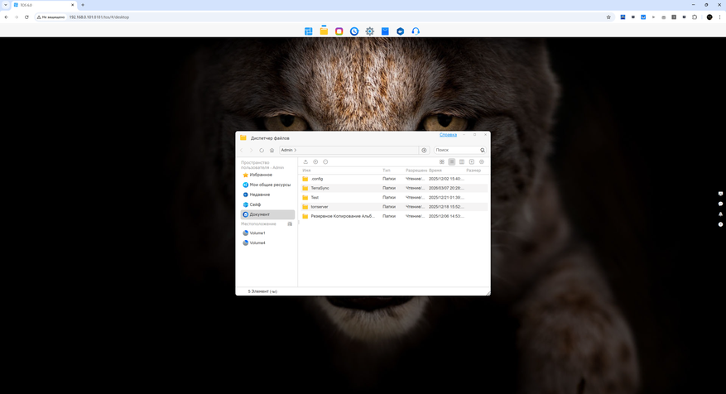Image resolution: width=726 pixels, height=394 pixels.
Task: Click the 2026/03/07 timestamp of TerraSync
Action: click(446, 188)
